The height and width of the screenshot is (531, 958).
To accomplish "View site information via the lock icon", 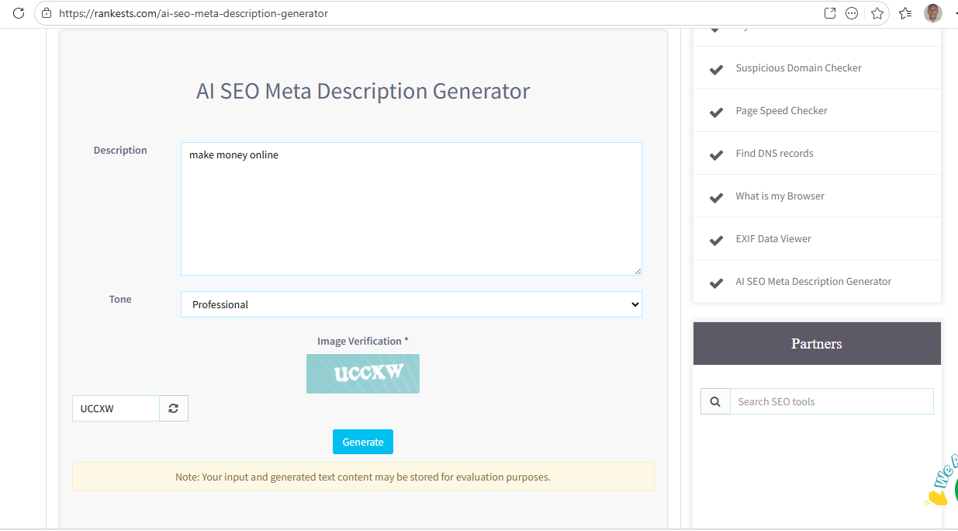I will tap(47, 13).
